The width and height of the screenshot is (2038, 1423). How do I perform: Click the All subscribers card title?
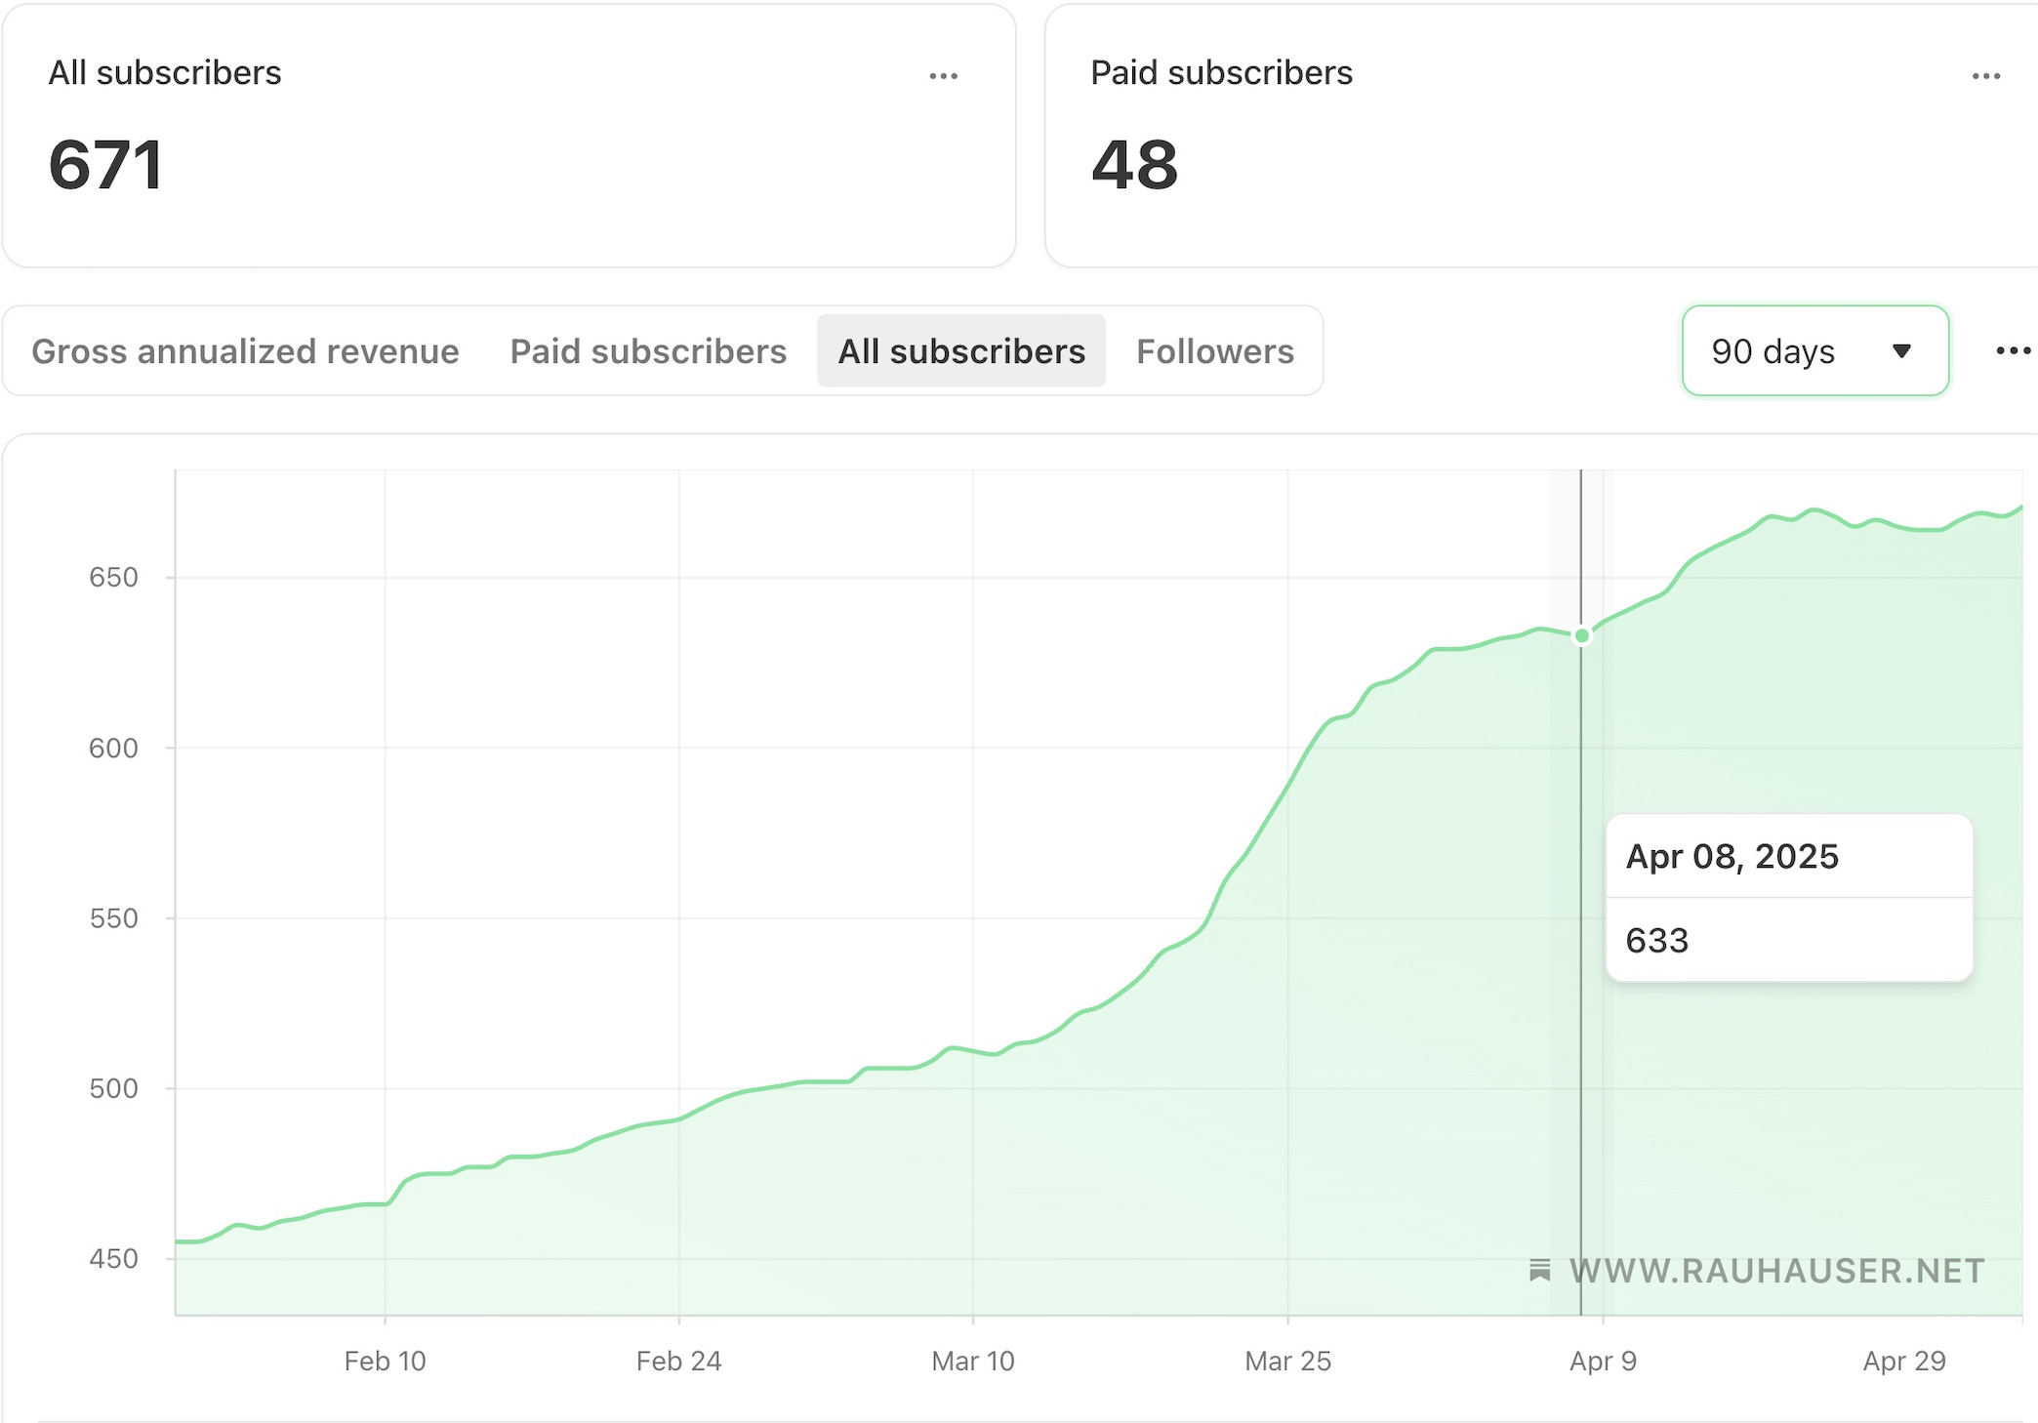point(165,73)
